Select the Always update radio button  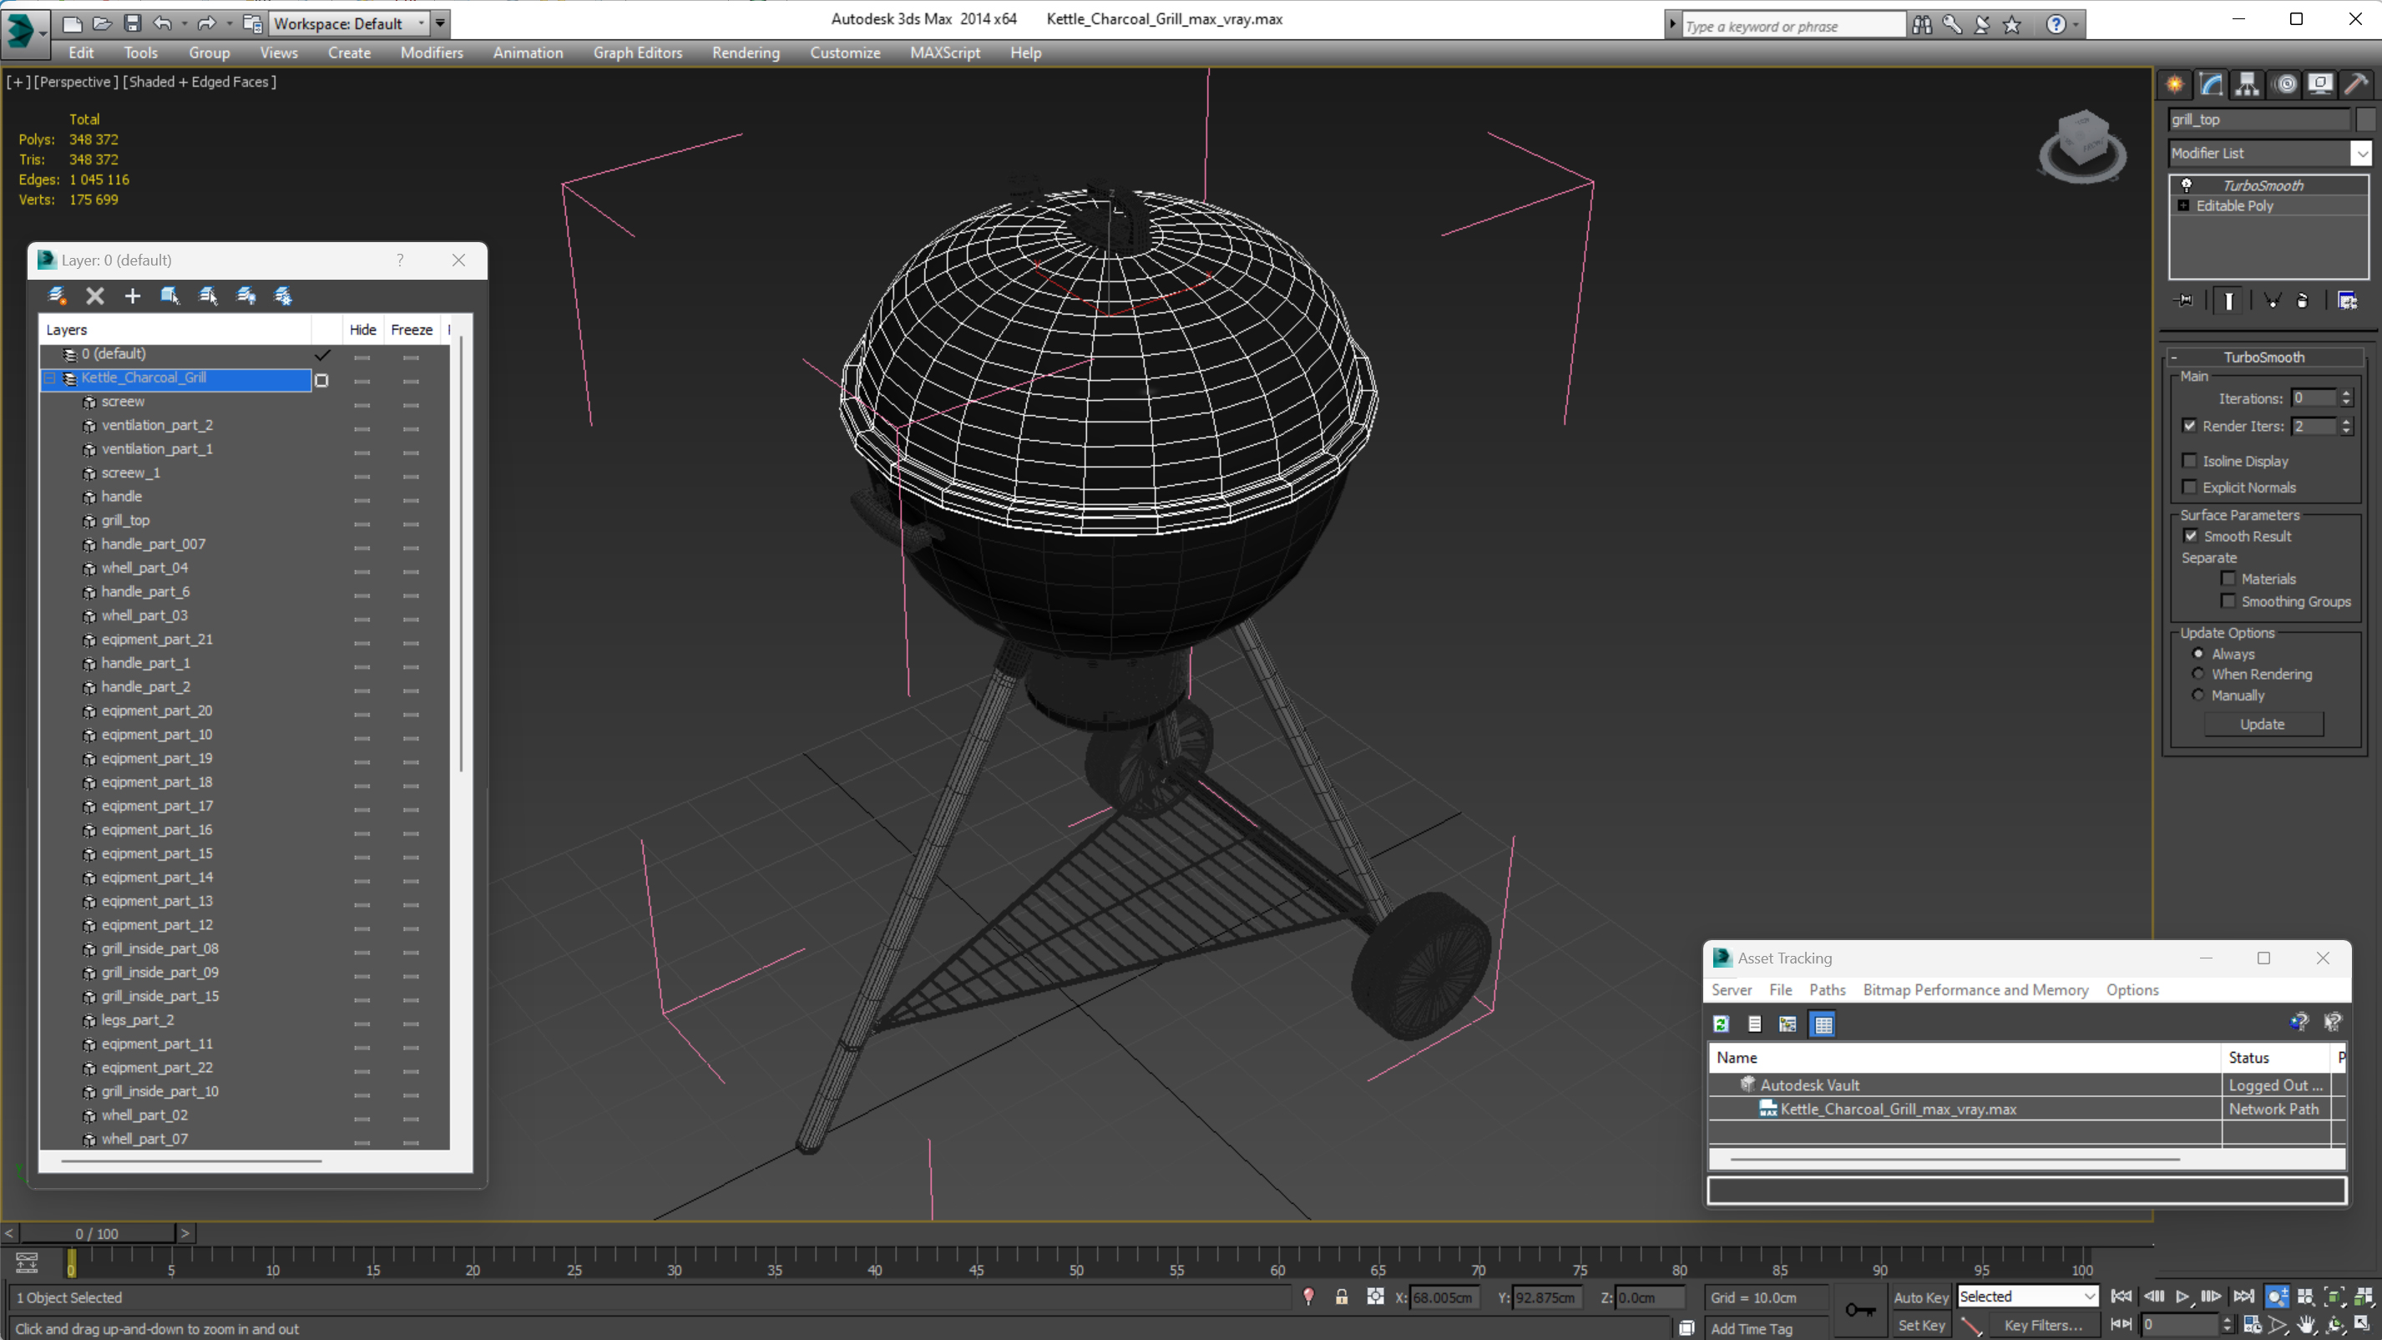(x=2198, y=653)
